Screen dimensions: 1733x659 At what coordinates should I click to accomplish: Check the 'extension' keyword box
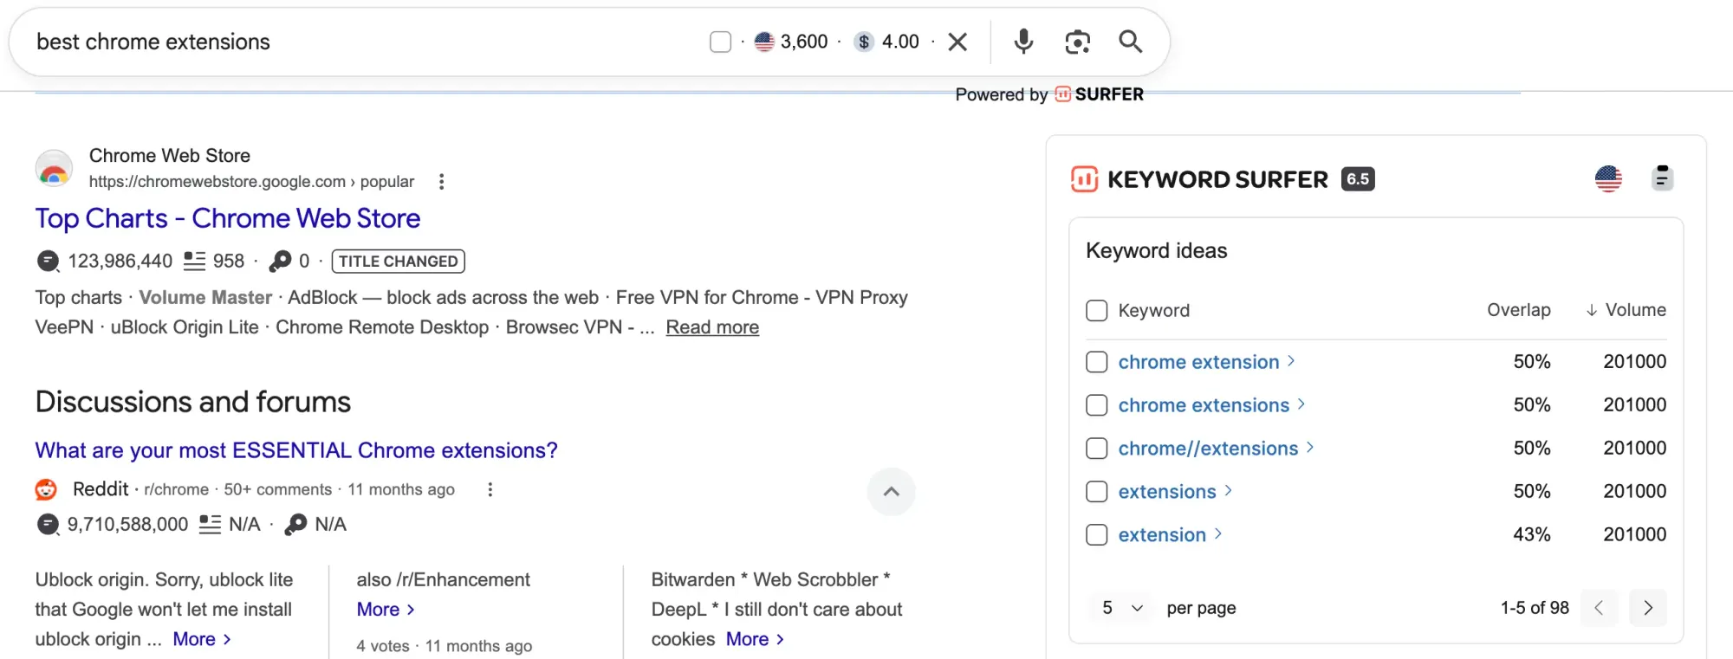click(1097, 535)
